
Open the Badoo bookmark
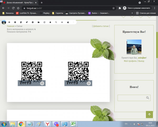click(x=99, y=13)
